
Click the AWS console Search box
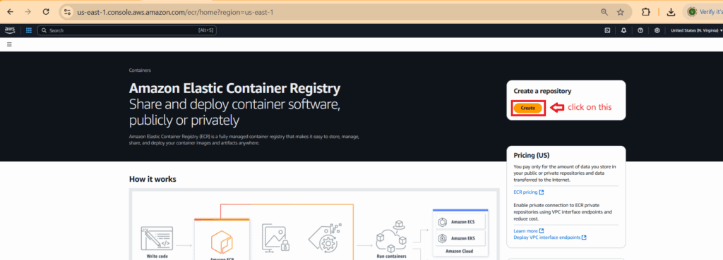coord(127,30)
